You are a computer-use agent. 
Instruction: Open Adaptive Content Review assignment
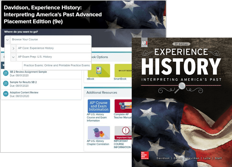(x=24, y=92)
